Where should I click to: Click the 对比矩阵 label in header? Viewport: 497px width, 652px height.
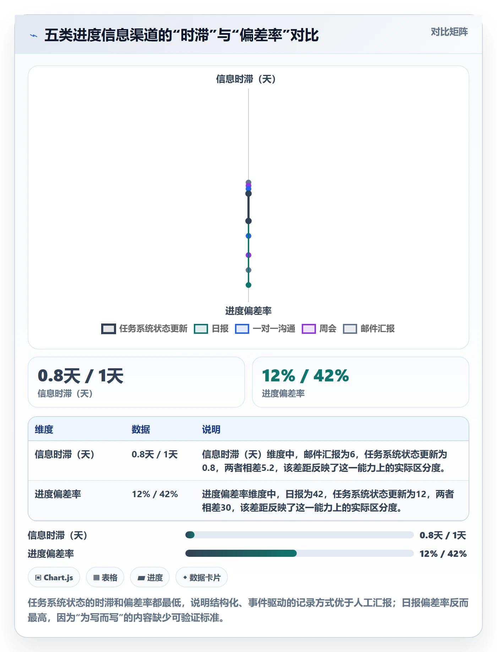[x=449, y=32]
